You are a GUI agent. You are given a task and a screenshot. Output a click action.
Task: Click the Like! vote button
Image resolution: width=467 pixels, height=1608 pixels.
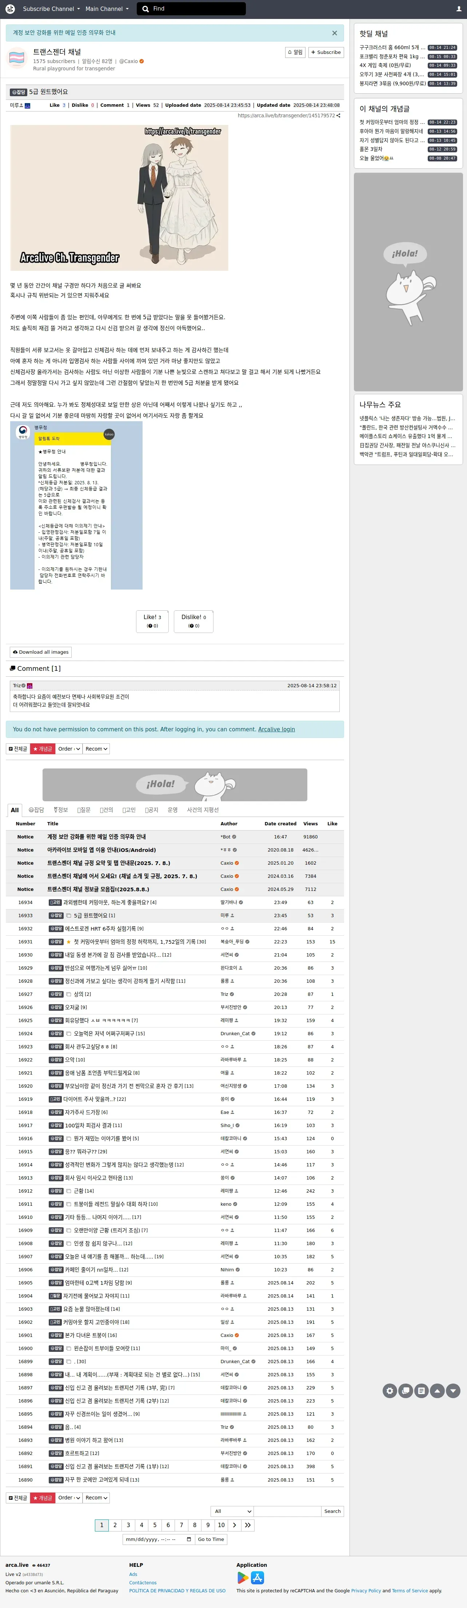click(x=152, y=621)
